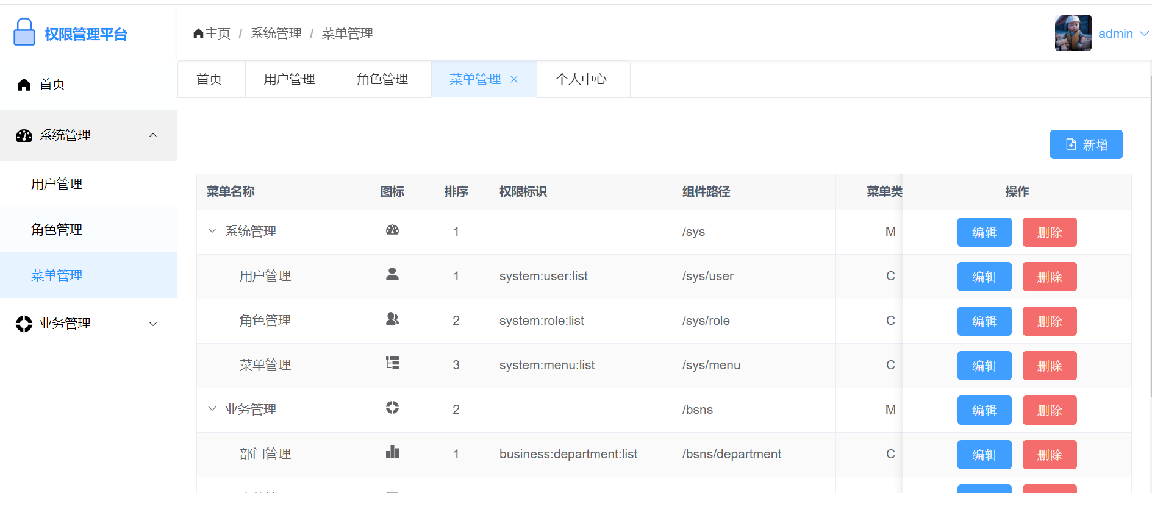Close the 菜单管理 tab
This screenshot has height=532, width=1152.
514,79
